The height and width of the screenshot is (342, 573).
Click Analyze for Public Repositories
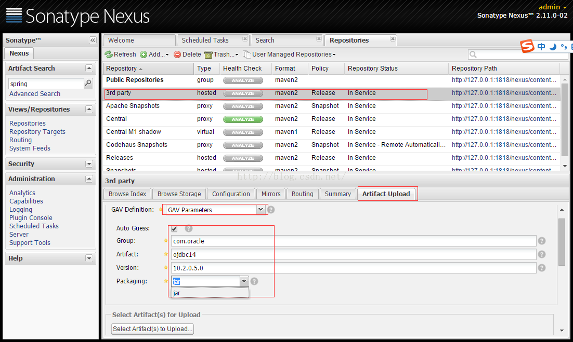coord(243,80)
